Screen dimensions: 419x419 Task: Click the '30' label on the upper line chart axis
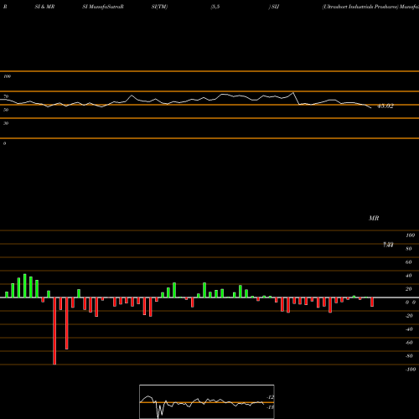[6, 123]
